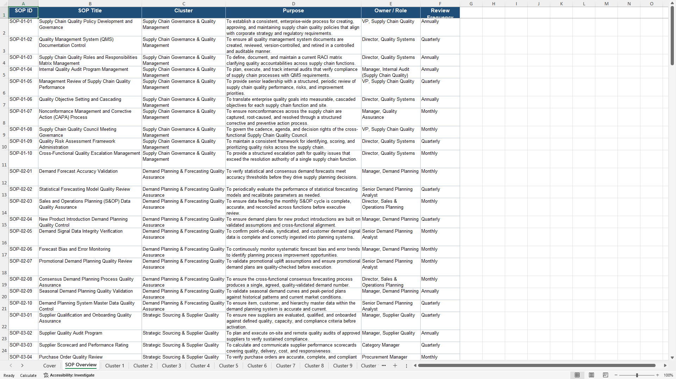This screenshot has height=379, width=676.
Task: Open Accessibility Investigate checker
Action: click(x=69, y=375)
